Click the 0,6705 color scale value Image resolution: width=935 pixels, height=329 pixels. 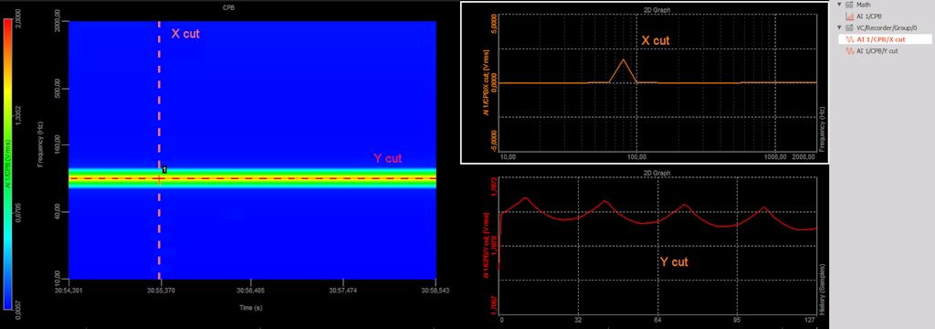[x=17, y=213]
